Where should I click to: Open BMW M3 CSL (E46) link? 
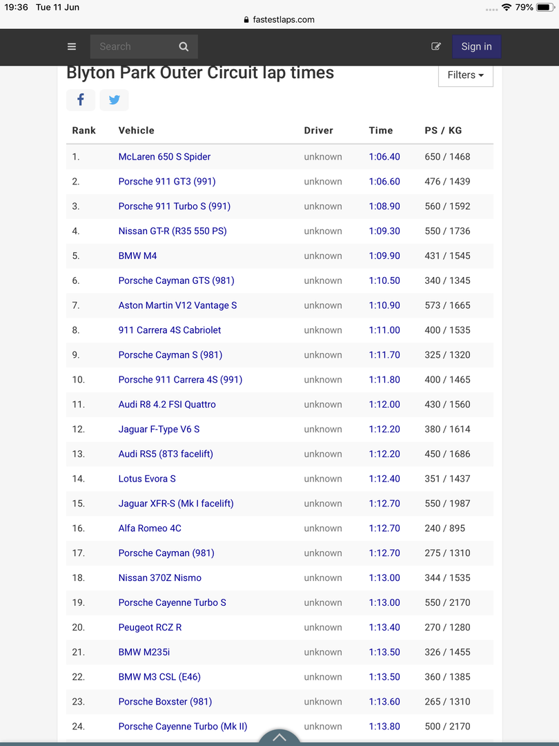(159, 676)
